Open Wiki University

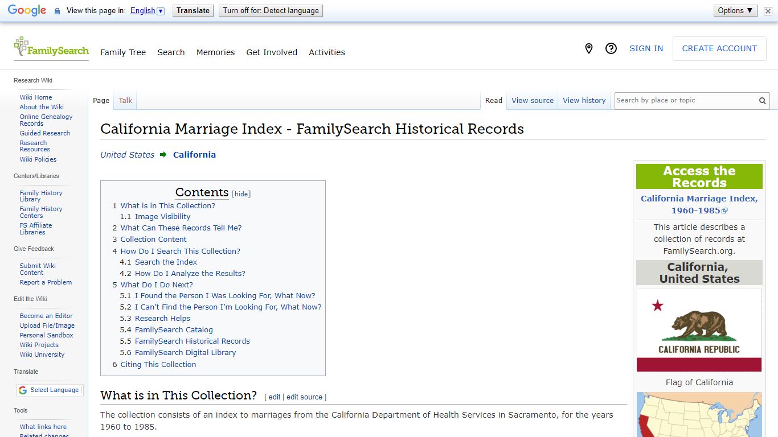42,354
